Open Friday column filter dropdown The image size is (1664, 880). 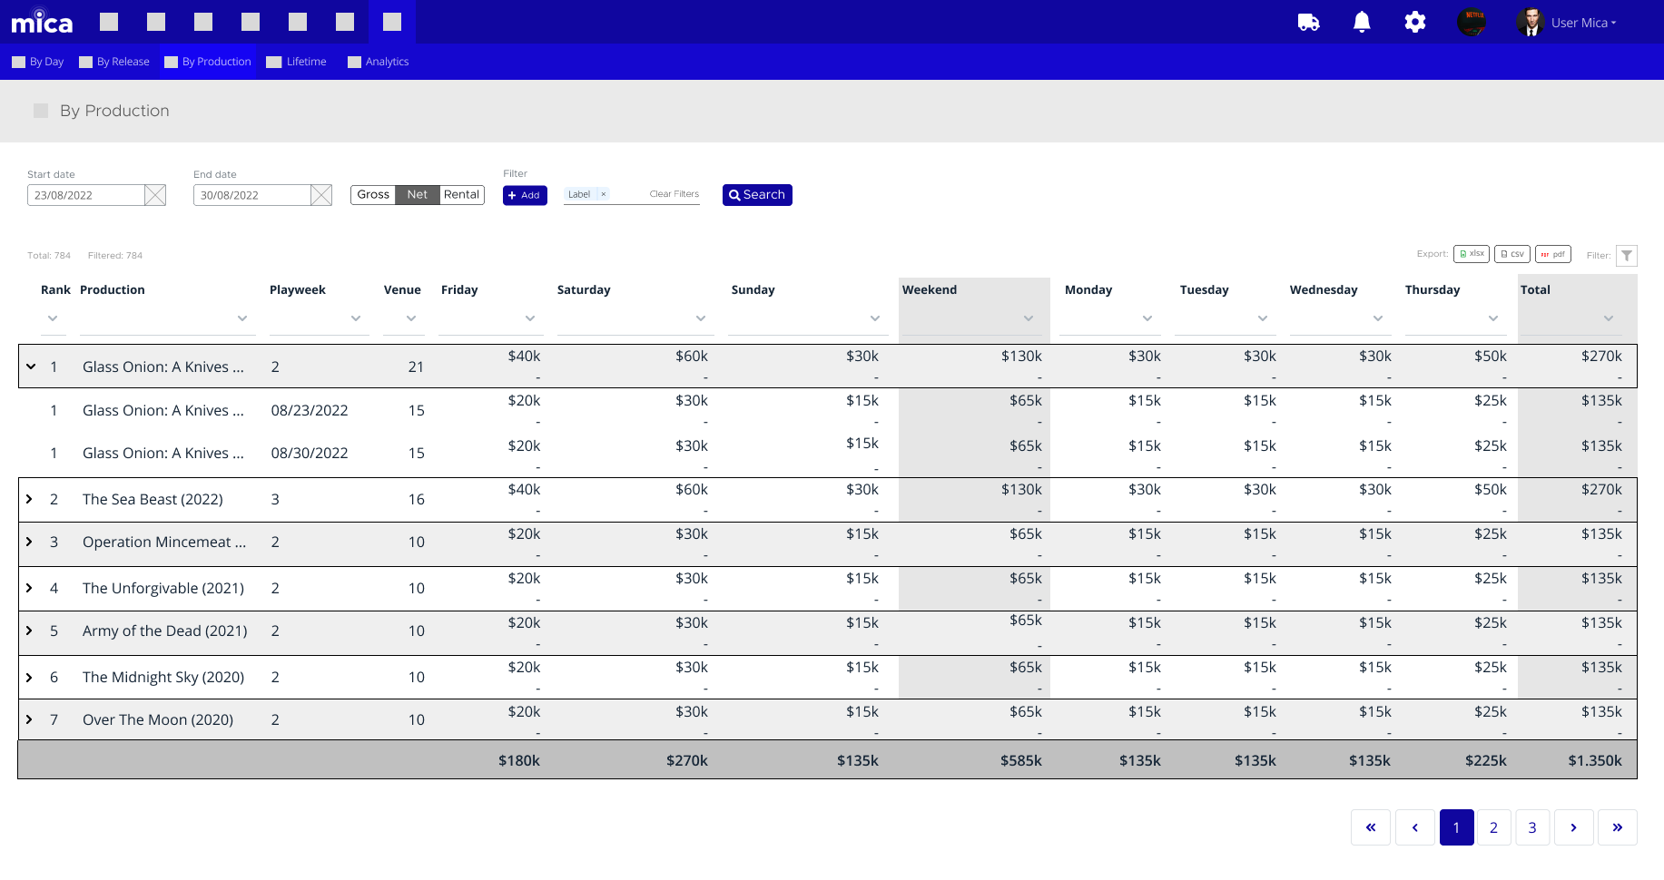[530, 318]
